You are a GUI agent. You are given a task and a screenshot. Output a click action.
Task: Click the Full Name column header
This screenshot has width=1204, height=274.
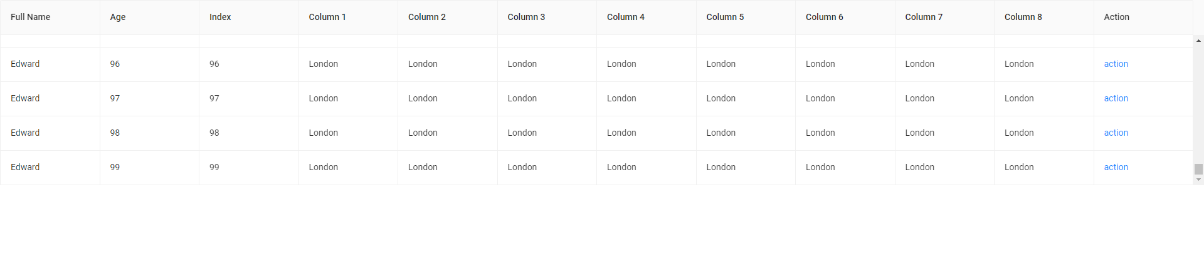click(x=31, y=17)
